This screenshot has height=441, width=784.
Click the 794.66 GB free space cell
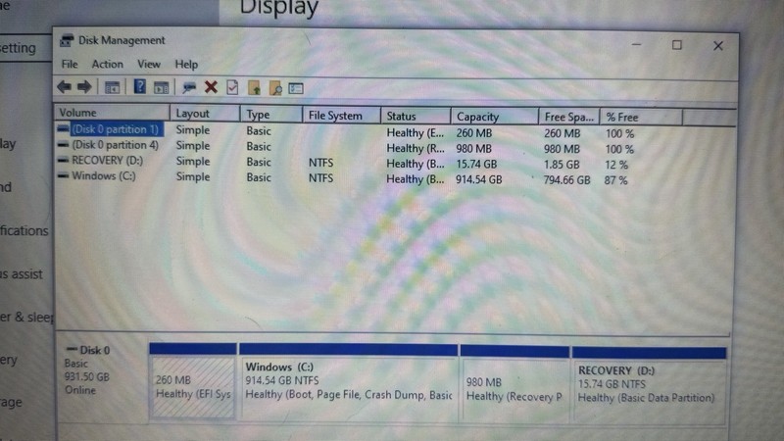click(567, 179)
